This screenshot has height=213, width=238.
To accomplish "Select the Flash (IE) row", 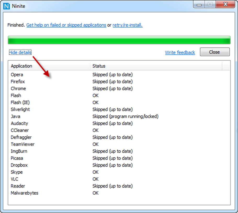I will click(119, 103).
